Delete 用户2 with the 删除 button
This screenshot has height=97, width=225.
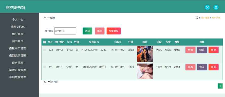click(214, 50)
